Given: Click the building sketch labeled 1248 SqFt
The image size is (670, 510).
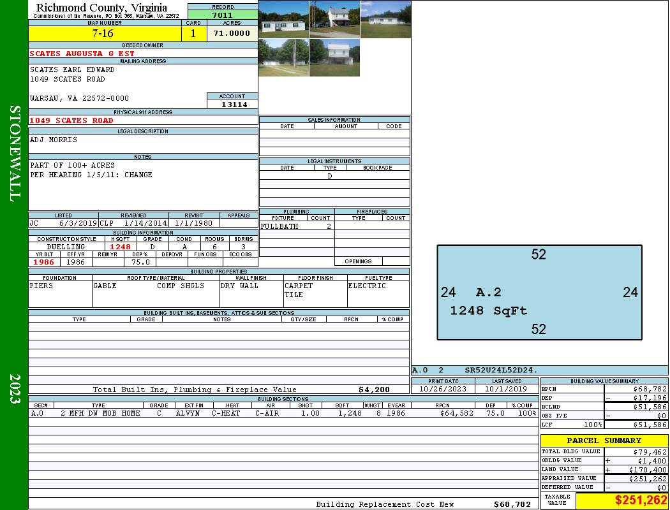Looking at the screenshot, I should coord(540,293).
